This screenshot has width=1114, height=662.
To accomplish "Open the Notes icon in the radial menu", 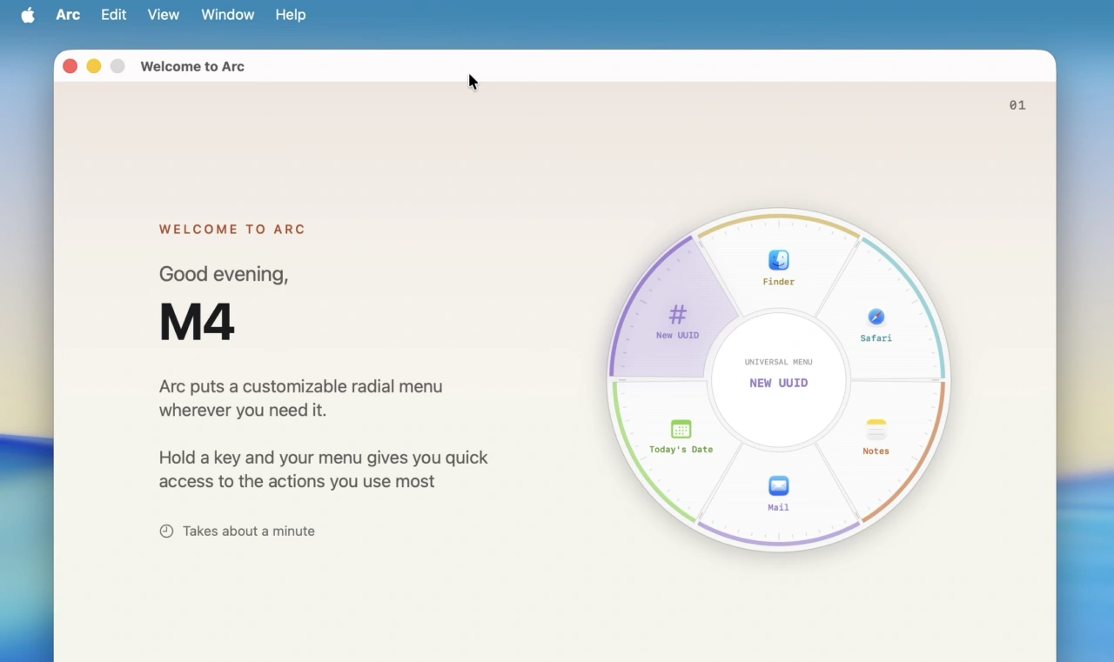I will [876, 430].
